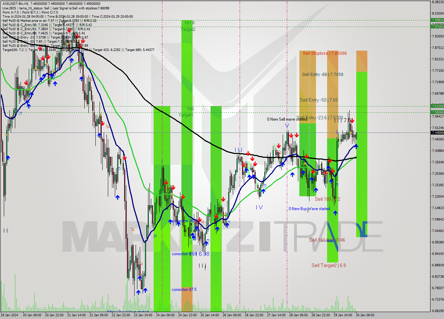The height and width of the screenshot is (319, 444).
Task: Click the 'Sell 161.8 | 7.0146' label
Action: [x=327, y=240]
